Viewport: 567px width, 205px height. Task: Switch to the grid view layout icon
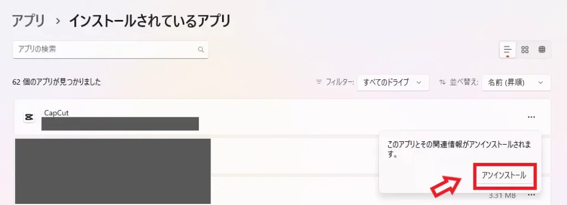click(x=525, y=50)
